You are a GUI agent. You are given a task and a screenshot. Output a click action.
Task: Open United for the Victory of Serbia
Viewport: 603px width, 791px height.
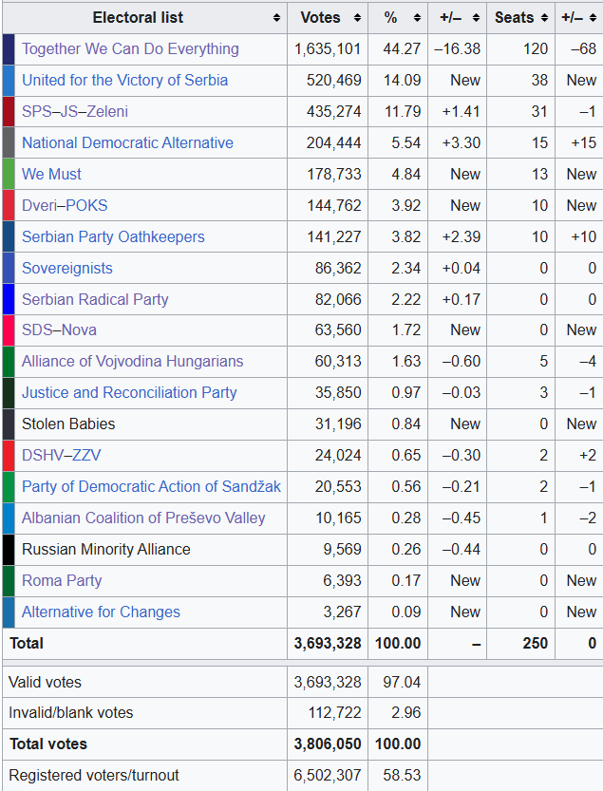tap(124, 81)
